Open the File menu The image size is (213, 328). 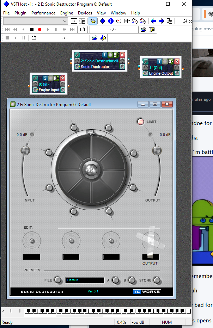(6, 13)
